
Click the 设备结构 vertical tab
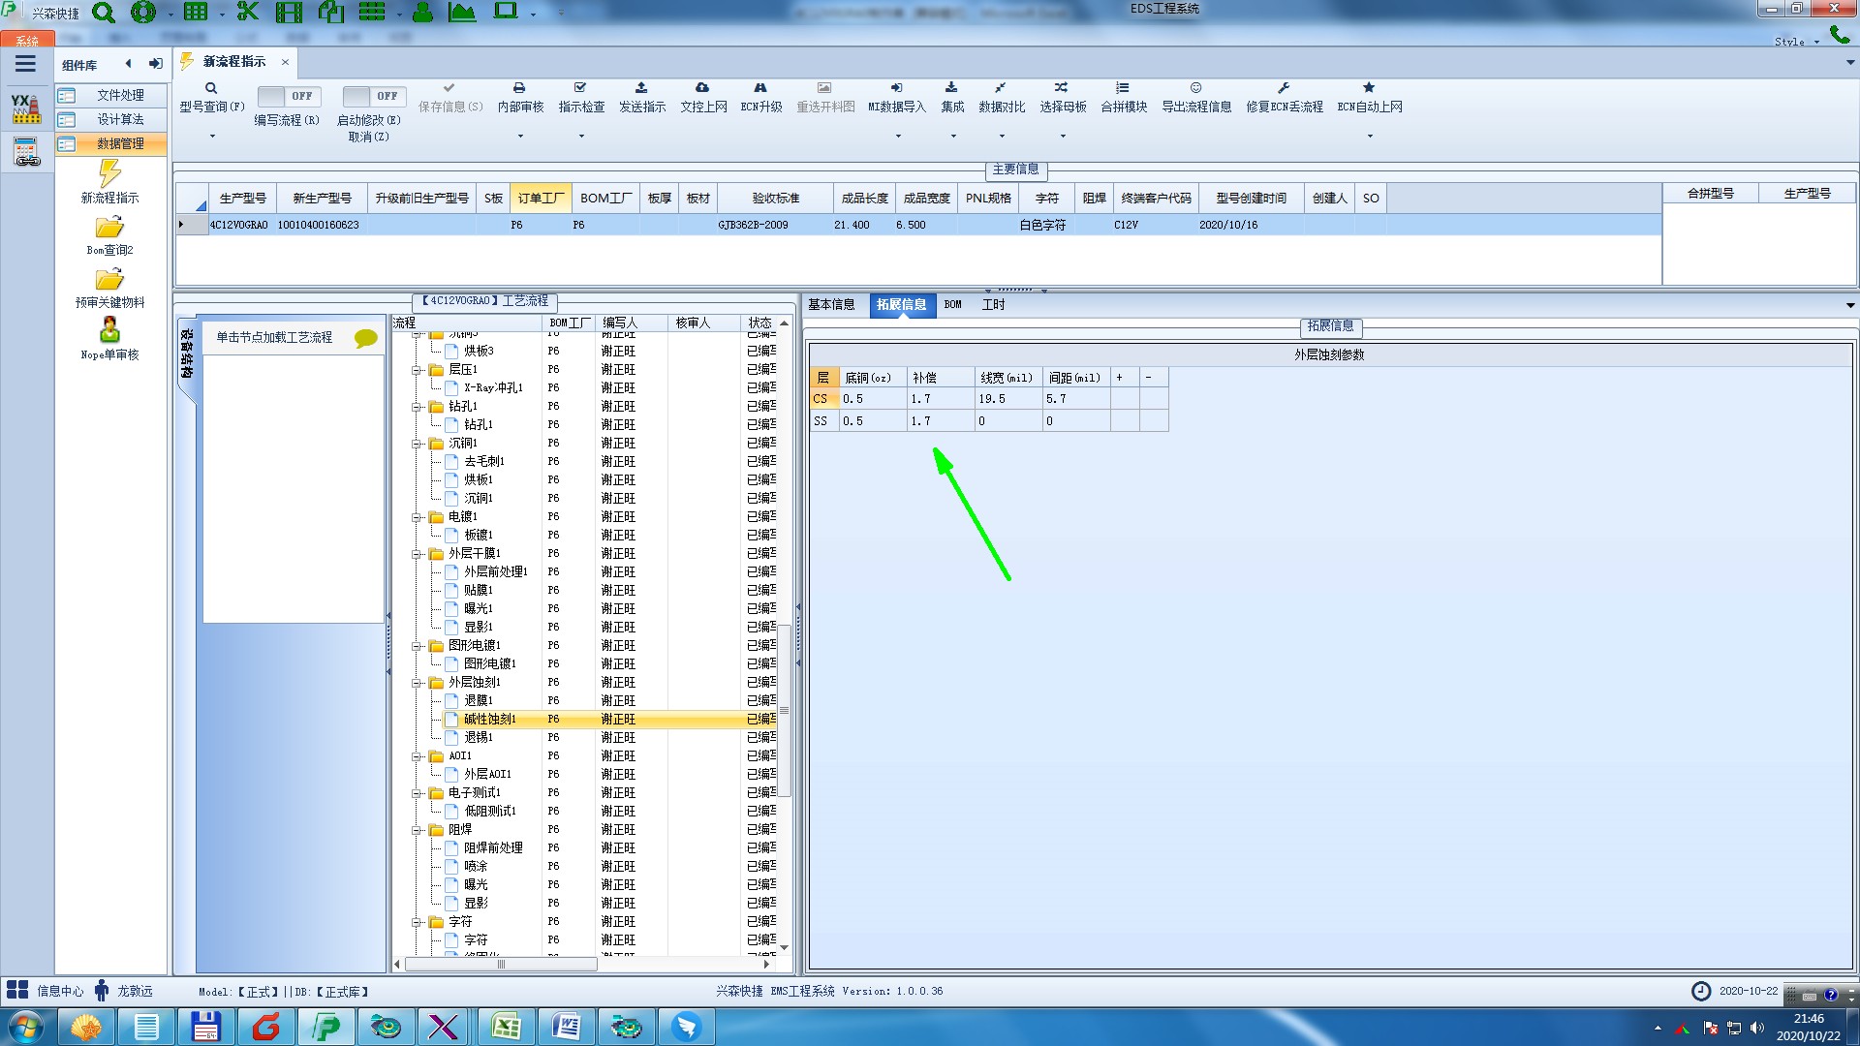[x=186, y=355]
